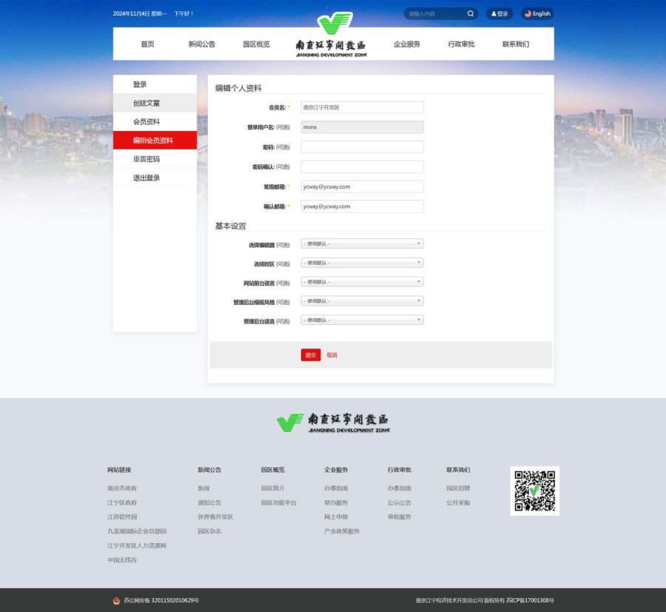Screen dimensions: 666x612
Task: Click the search magnifier icon in the top bar
Action: click(x=469, y=13)
